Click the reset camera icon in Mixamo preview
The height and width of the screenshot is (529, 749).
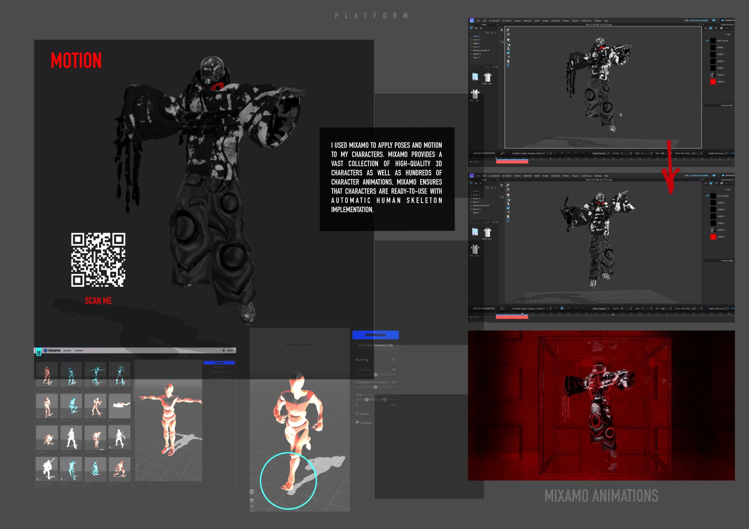pyautogui.click(x=252, y=500)
